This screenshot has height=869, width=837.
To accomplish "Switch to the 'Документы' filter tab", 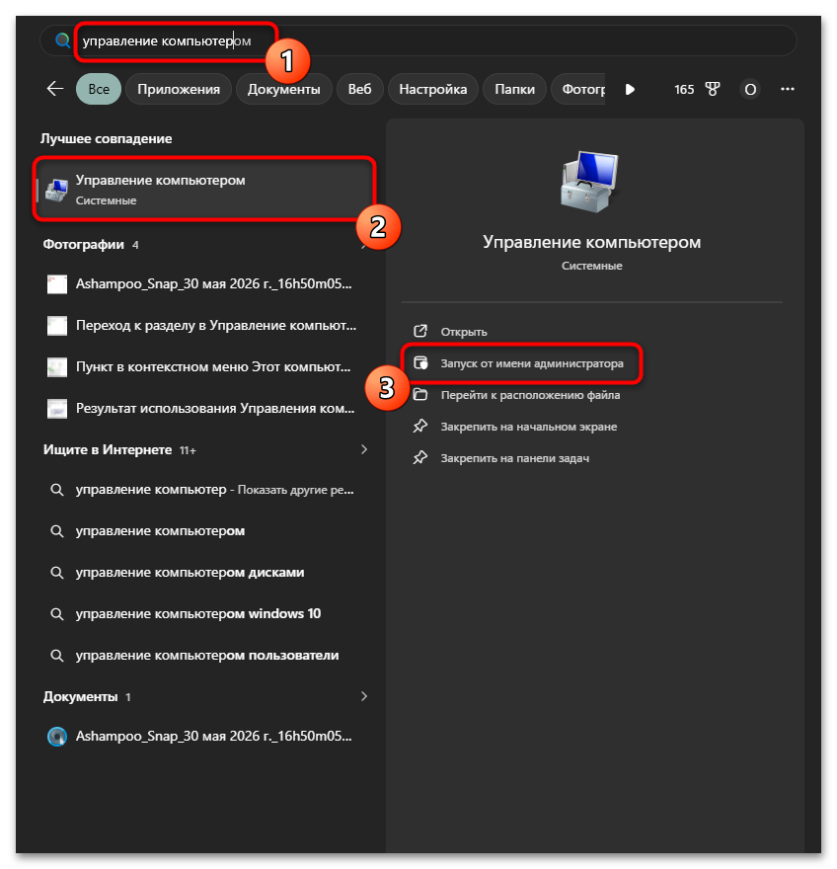I will click(x=283, y=89).
